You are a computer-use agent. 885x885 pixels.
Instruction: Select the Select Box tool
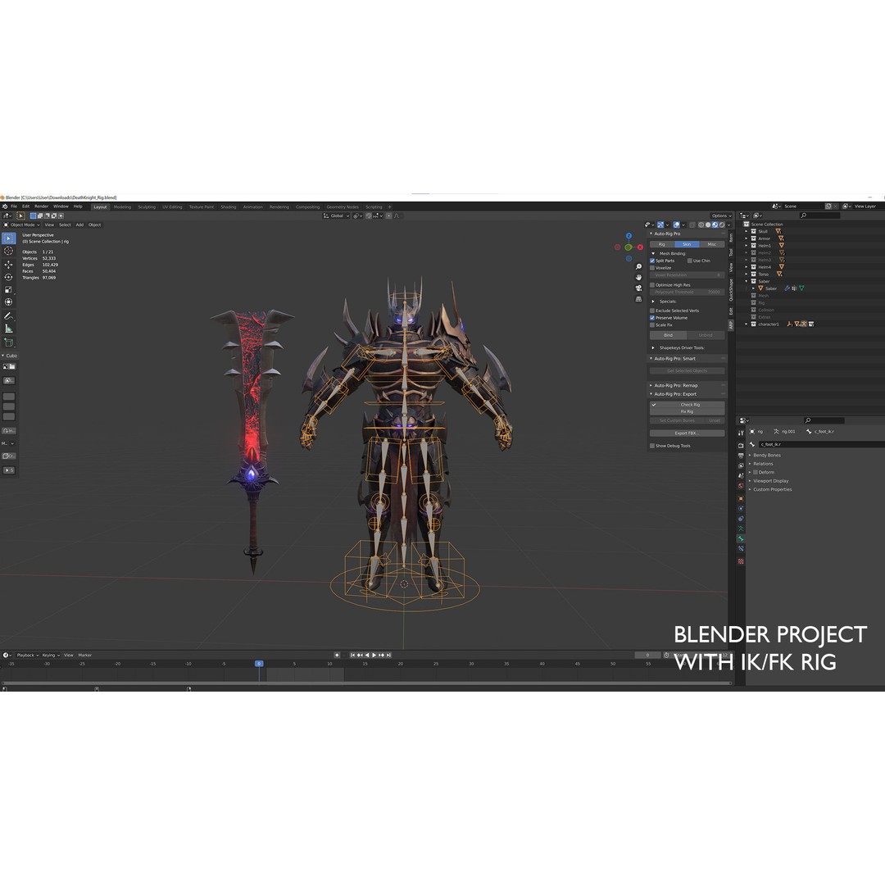(8, 238)
